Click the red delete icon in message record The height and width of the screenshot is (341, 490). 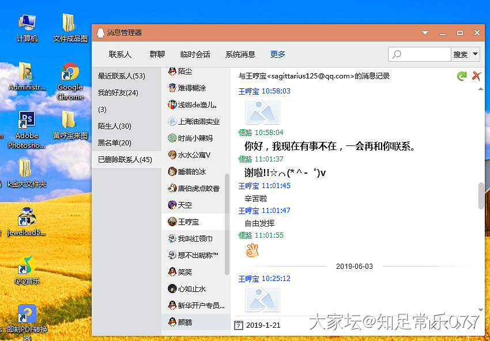476,76
